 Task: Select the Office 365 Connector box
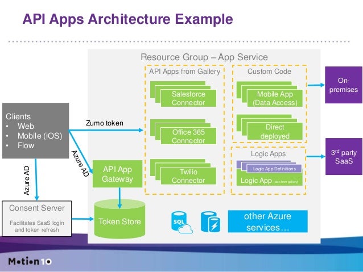188,136
